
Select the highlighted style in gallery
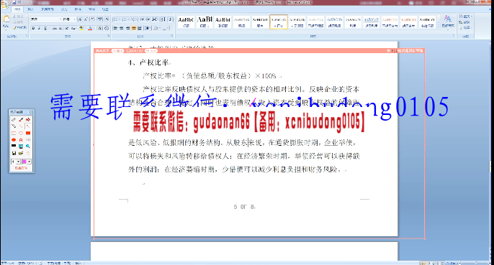point(279,22)
